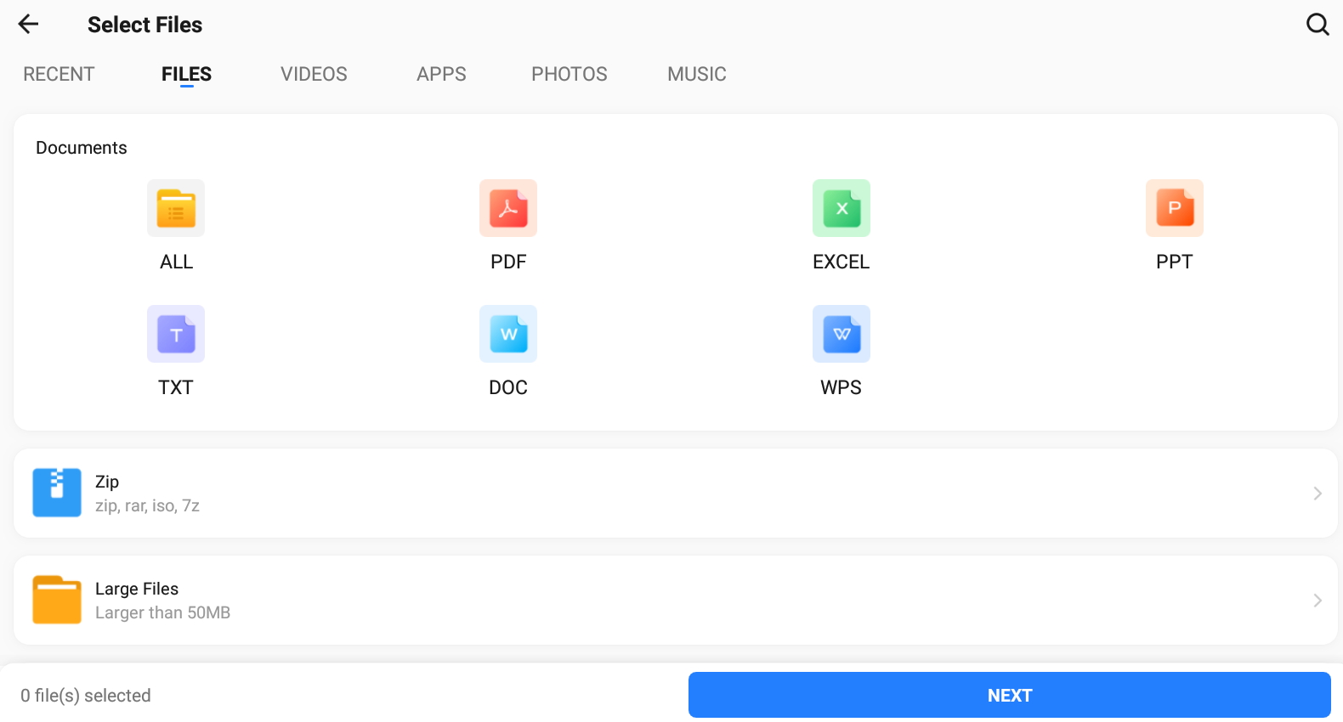Open the WPS documents category icon

(841, 334)
